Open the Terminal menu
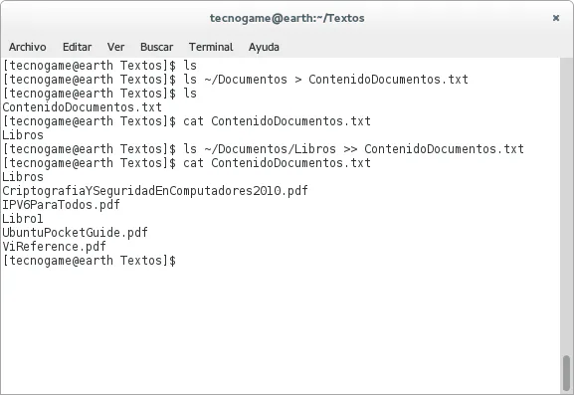Image resolution: width=574 pixels, height=395 pixels. (211, 47)
